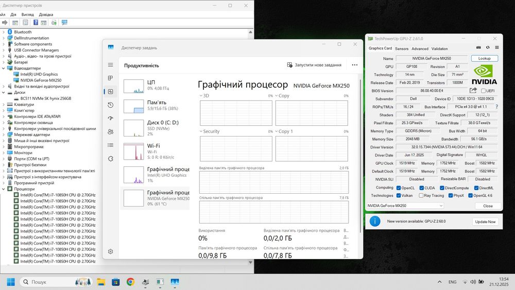The height and width of the screenshot is (290, 515).
Task: Open the Processes page icon in Task Manager
Action: click(x=110, y=78)
